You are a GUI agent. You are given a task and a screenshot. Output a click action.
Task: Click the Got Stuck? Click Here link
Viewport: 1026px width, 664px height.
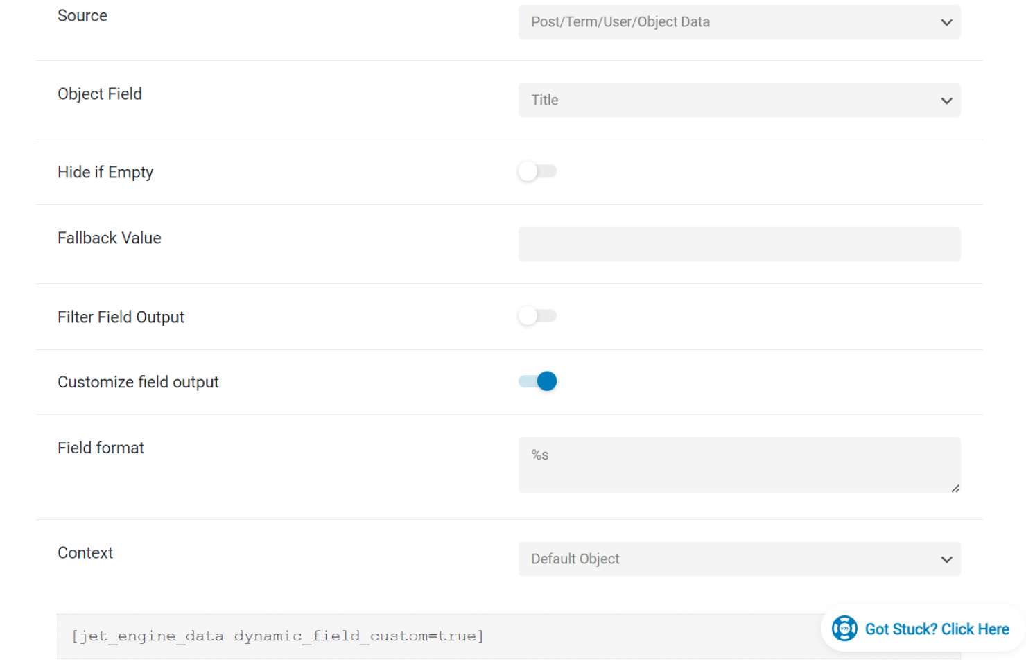pyautogui.click(x=937, y=629)
